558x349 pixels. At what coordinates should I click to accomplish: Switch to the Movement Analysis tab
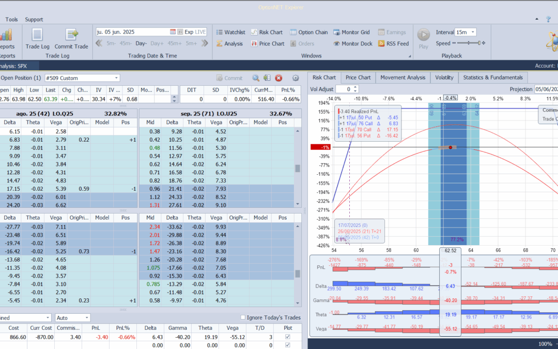point(402,78)
